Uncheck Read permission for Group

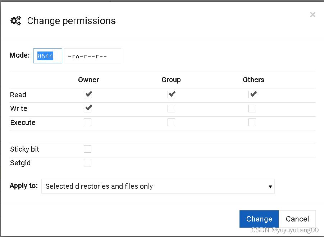171,94
